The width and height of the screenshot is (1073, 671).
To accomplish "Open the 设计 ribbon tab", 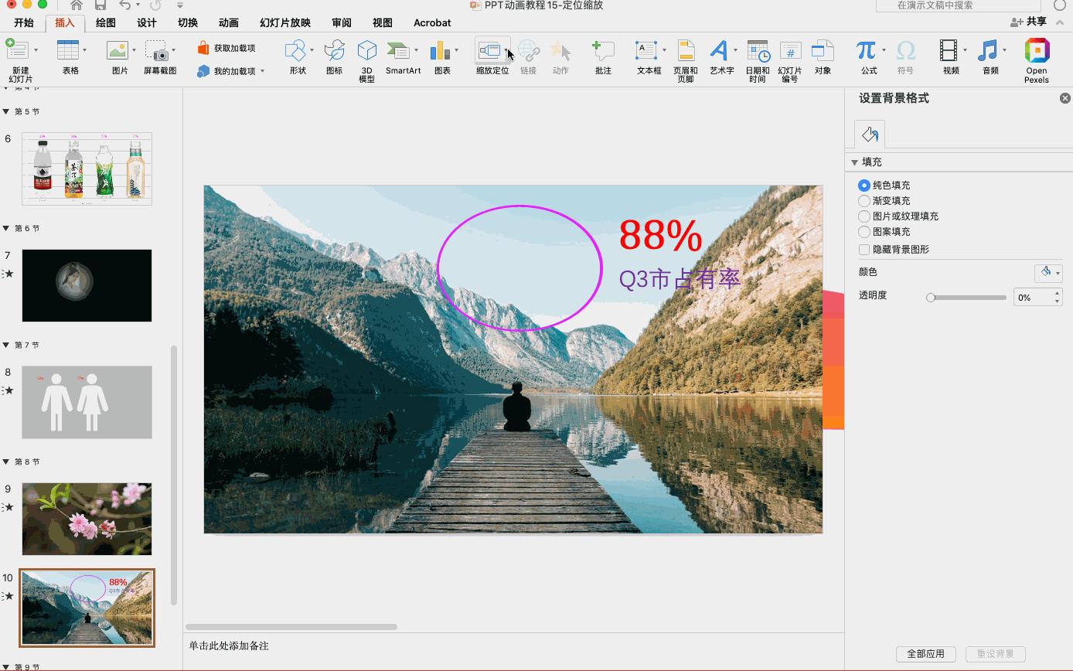I will click(147, 22).
